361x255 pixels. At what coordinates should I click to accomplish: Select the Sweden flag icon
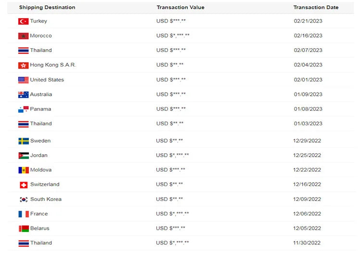(24, 141)
